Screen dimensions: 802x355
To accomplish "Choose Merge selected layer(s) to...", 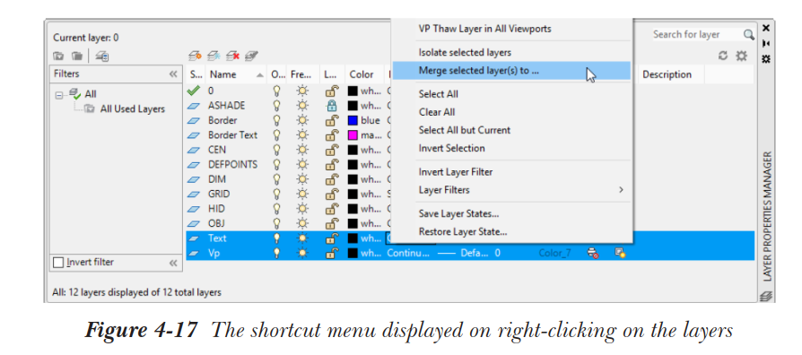I will 511,71.
